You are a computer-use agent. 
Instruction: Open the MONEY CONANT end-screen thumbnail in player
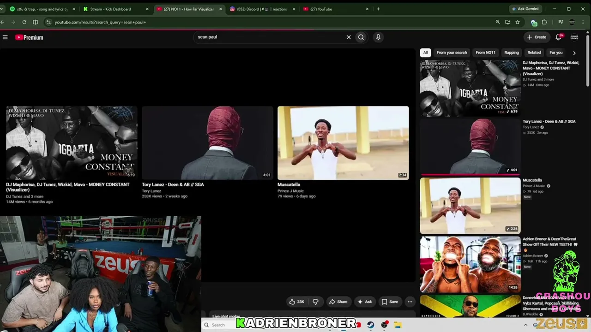(x=72, y=143)
